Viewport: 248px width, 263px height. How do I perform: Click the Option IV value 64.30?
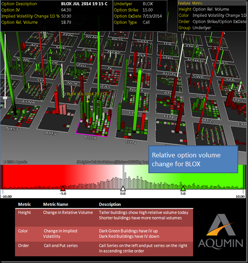tap(66, 10)
